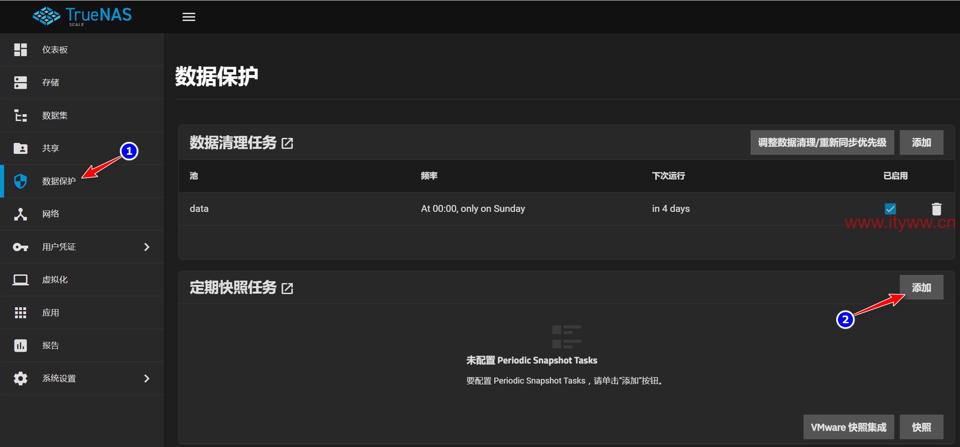This screenshot has height=447, width=960.
Task: Toggle the enabled checkbox for data scrub
Action: coord(890,209)
